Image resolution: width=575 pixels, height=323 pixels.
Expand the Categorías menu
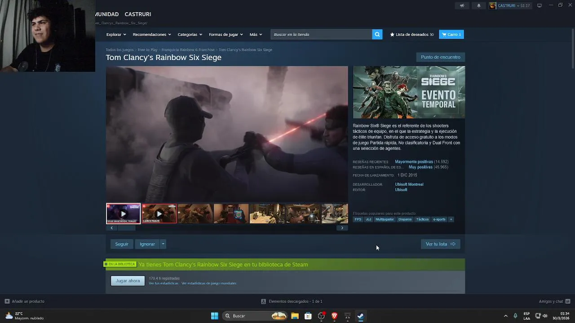190,35
